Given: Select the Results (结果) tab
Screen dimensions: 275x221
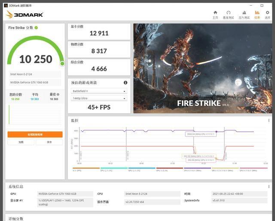Looking at the screenshot, I should click(257, 15).
